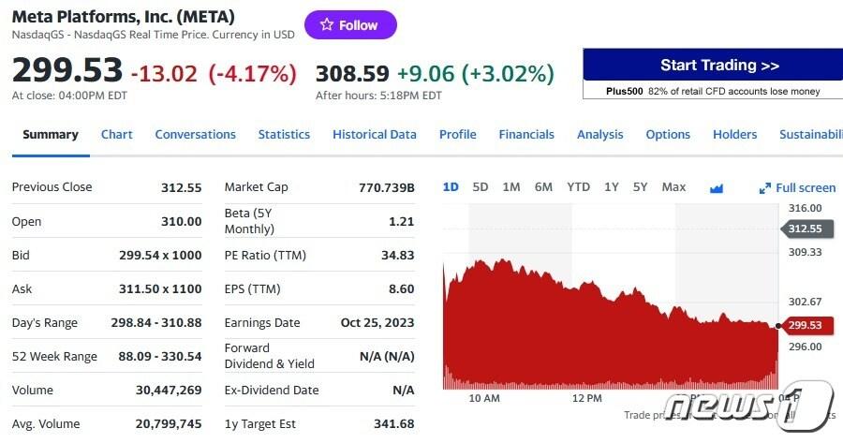Set chart range to 1M
Viewport: 843px width, 443px height.
511,186
